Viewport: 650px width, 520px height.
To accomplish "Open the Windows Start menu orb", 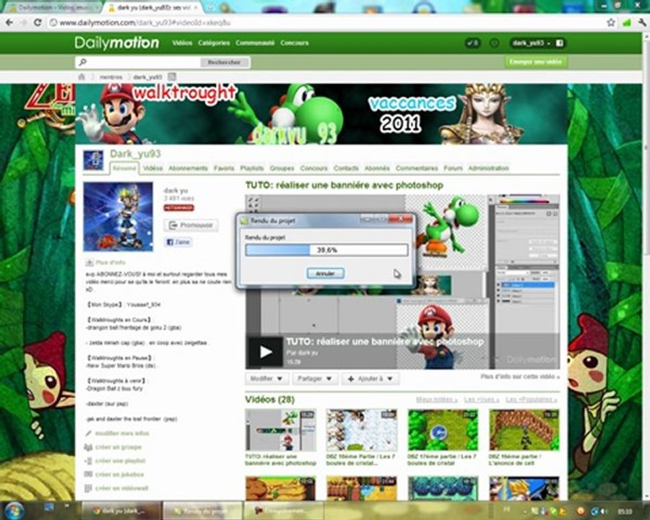I will click(x=14, y=510).
